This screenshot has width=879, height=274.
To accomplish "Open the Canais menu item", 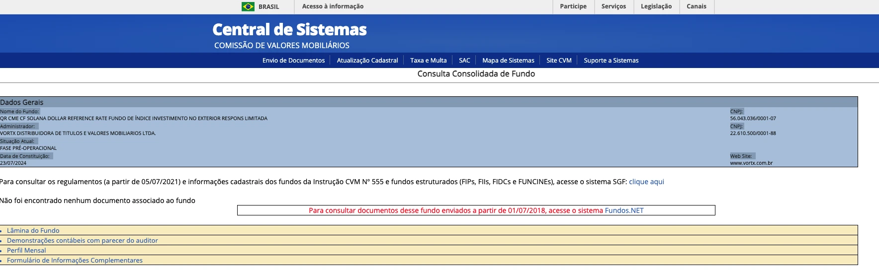I will (696, 6).
